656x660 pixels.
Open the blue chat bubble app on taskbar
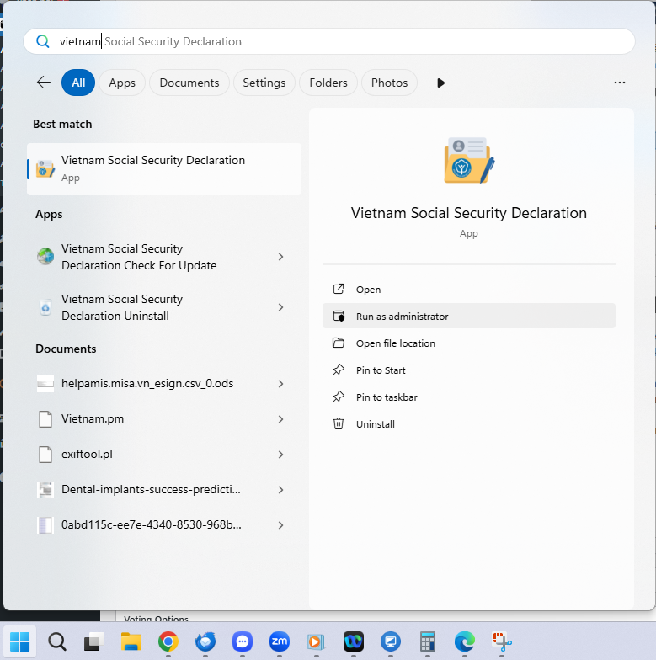click(243, 641)
